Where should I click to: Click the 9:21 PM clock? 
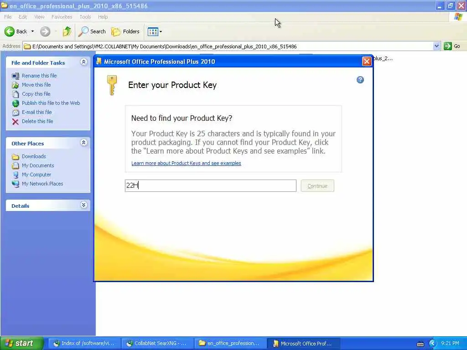[x=450, y=343]
